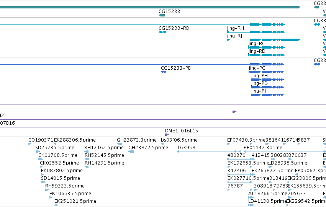Click the LD41130.5prime EST label
The height and width of the screenshot is (207, 326).
(267, 201)
